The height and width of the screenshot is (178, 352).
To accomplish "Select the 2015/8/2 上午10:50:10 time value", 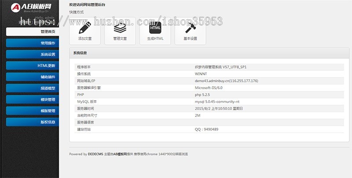I will [x=219, y=109].
